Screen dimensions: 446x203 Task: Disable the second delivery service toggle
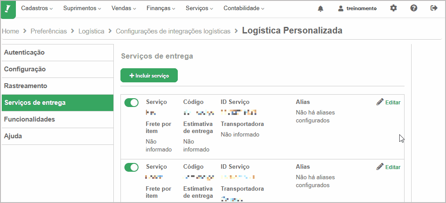(131, 167)
